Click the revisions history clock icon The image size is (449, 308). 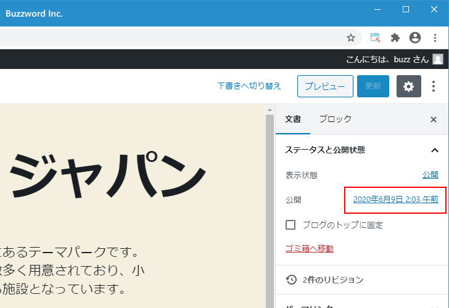[291, 280]
